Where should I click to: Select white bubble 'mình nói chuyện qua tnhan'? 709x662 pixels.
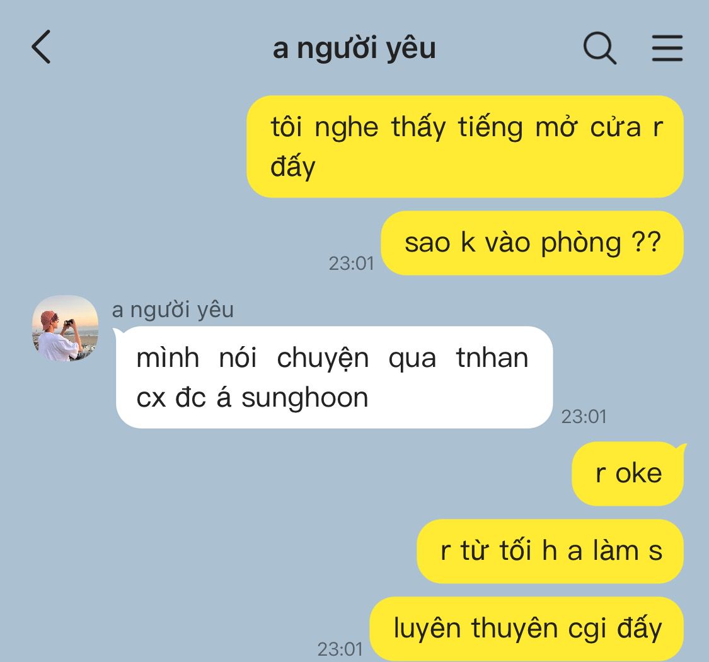click(x=334, y=378)
